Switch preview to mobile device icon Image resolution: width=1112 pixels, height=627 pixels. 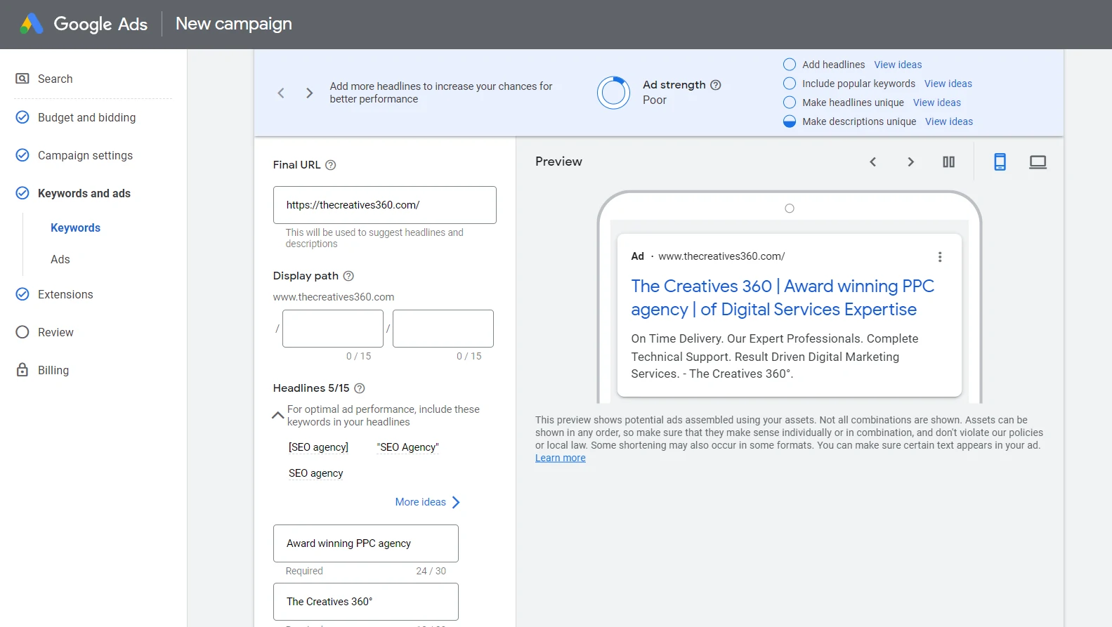click(1000, 162)
